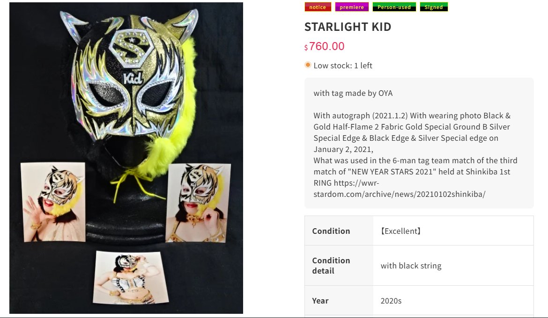Select the left wearing photo
The image size is (548, 318).
point(53,202)
